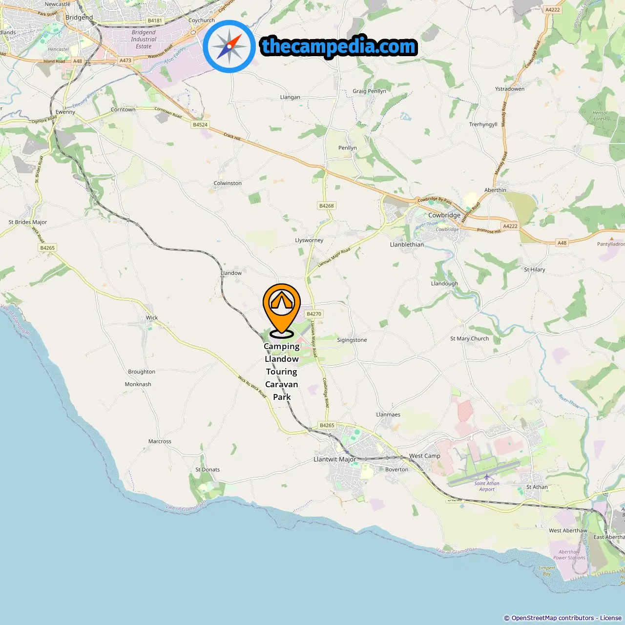Click the B4268 road shield

[327, 206]
